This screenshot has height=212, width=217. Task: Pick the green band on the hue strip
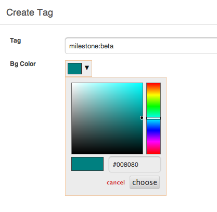coord(154,107)
